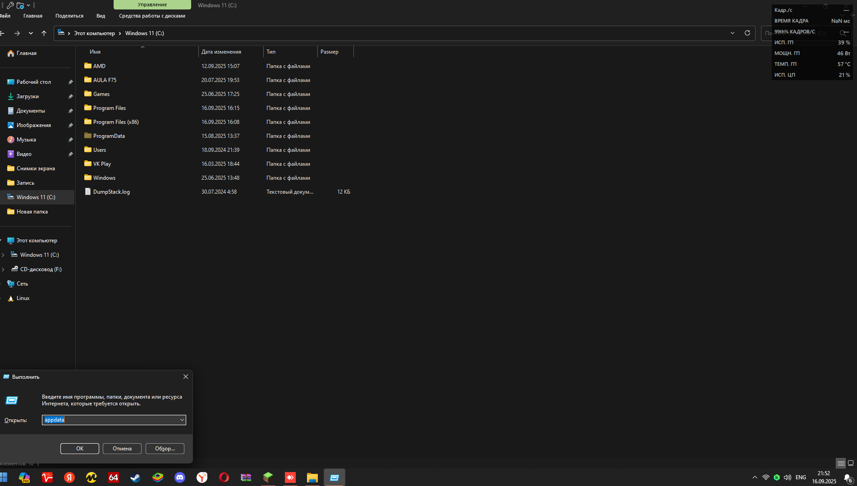Click the Linux penguin in sidebar
The height and width of the screenshot is (486, 857).
click(11, 298)
